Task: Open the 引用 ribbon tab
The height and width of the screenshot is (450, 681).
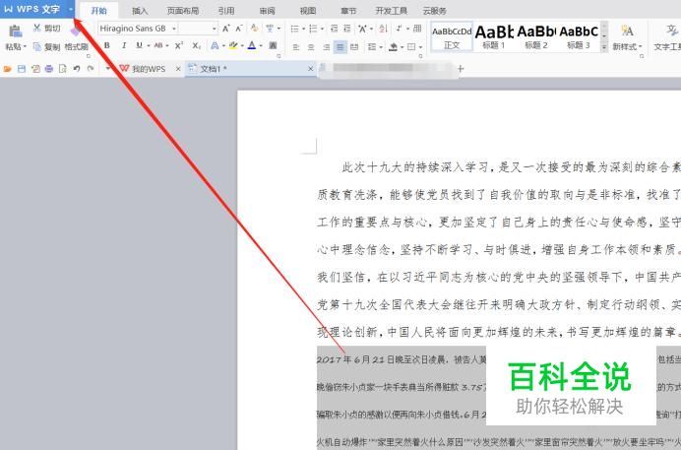Action: [x=226, y=11]
